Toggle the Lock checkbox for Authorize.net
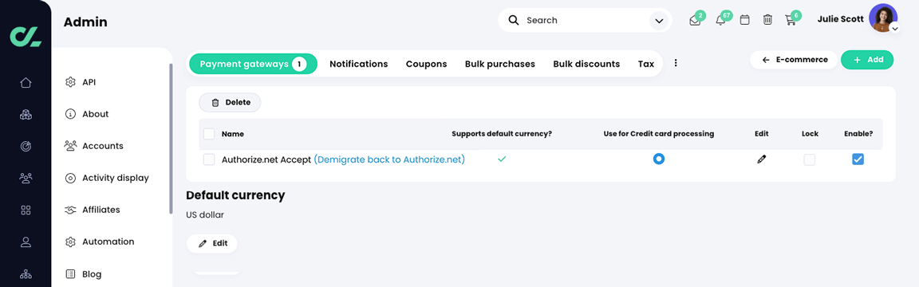The image size is (919, 287). point(810,159)
